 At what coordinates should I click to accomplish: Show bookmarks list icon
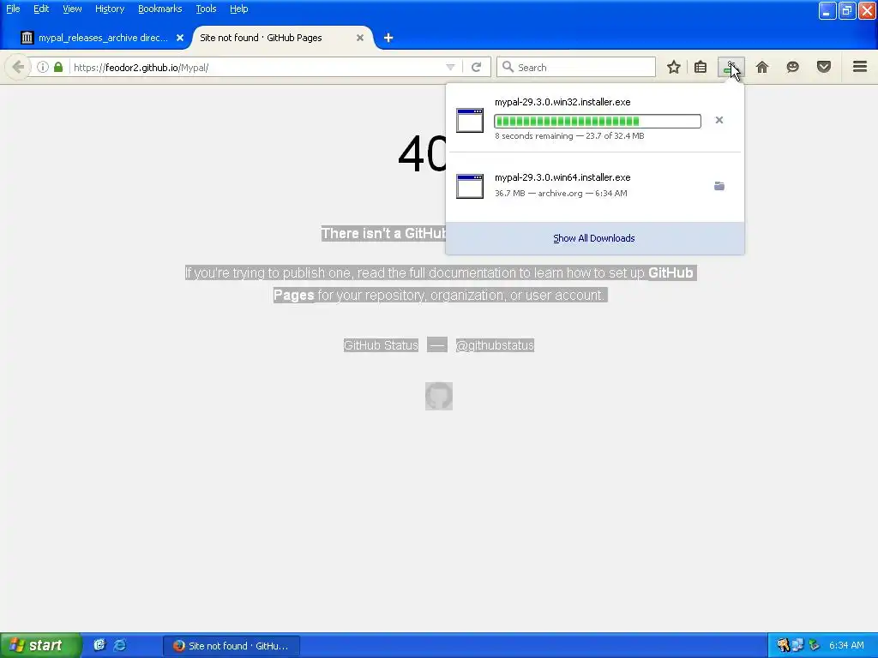pyautogui.click(x=701, y=67)
